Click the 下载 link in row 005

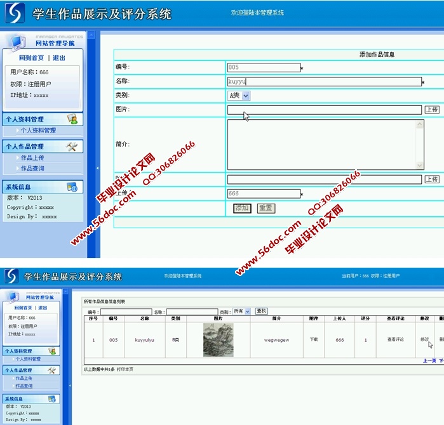[x=314, y=339]
